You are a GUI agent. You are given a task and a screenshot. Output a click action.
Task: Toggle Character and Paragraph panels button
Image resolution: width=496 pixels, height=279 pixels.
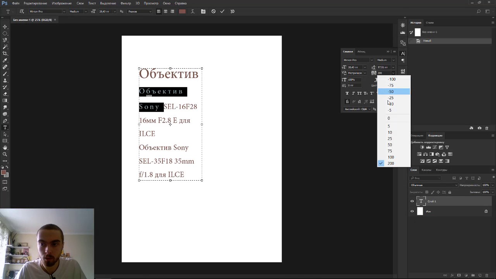tap(203, 11)
